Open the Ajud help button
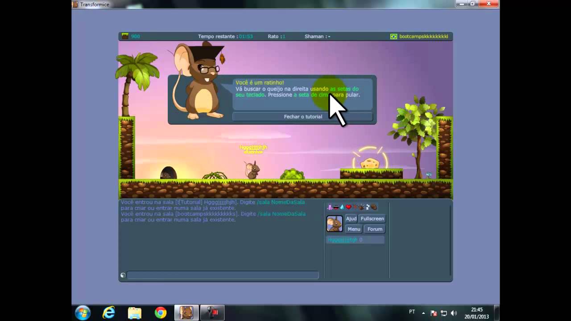571x321 pixels. pos(351,218)
